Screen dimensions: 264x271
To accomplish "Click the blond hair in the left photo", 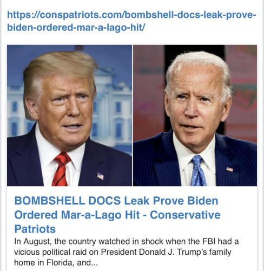I will [60, 68].
